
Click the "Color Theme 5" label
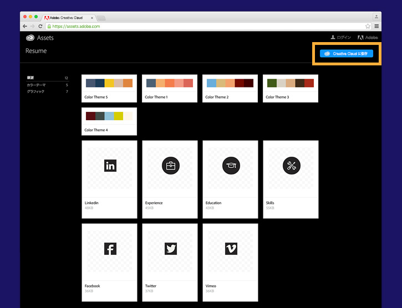[x=96, y=97]
